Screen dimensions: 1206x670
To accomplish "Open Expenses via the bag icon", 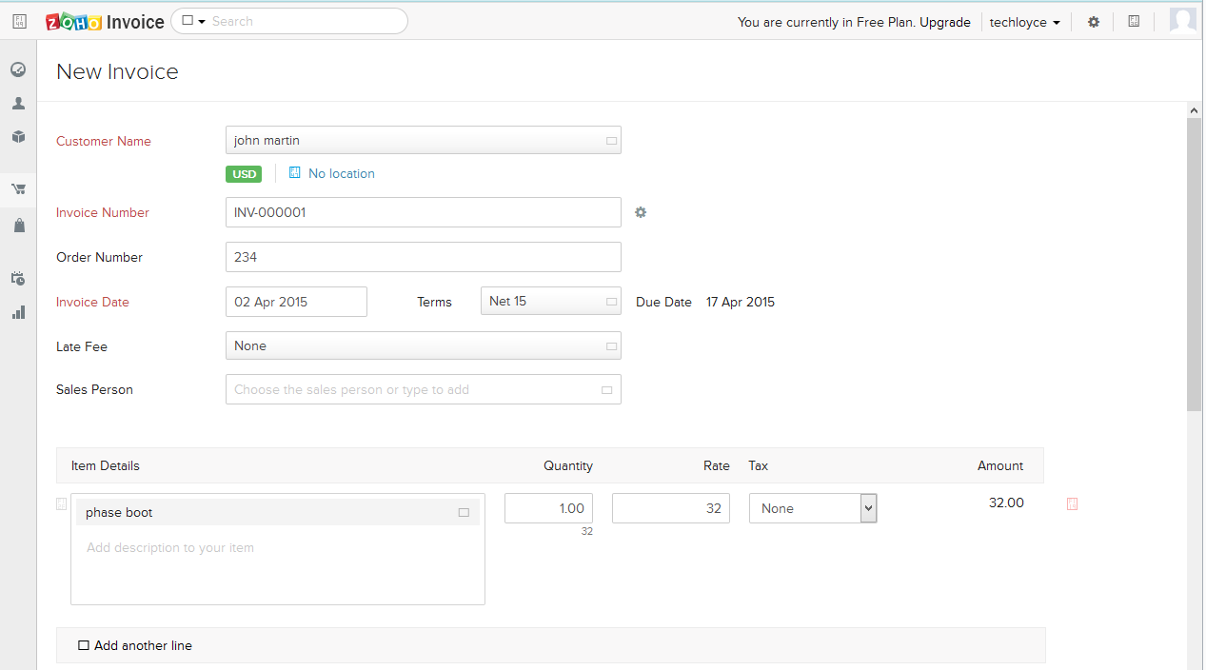I will coord(18,225).
